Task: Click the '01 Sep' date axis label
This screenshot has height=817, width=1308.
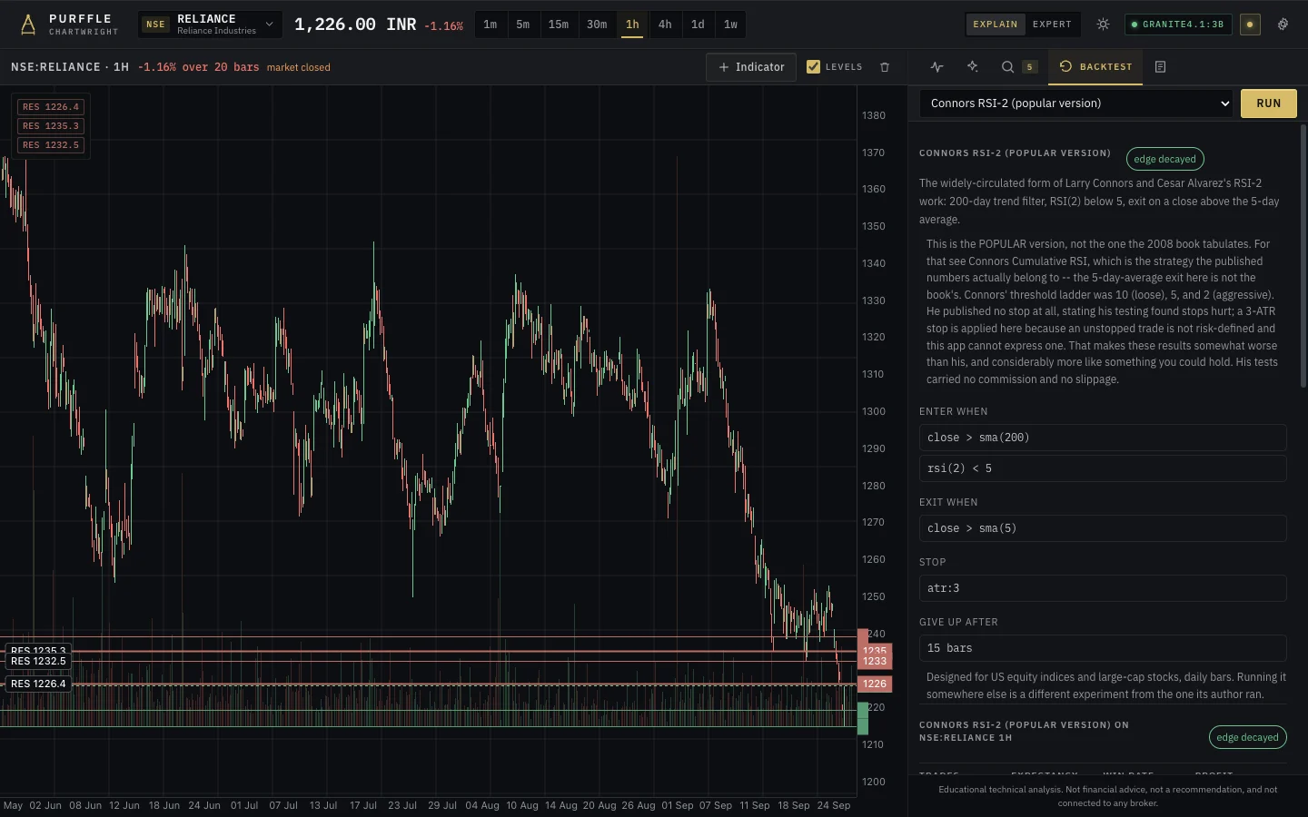Action: [678, 805]
